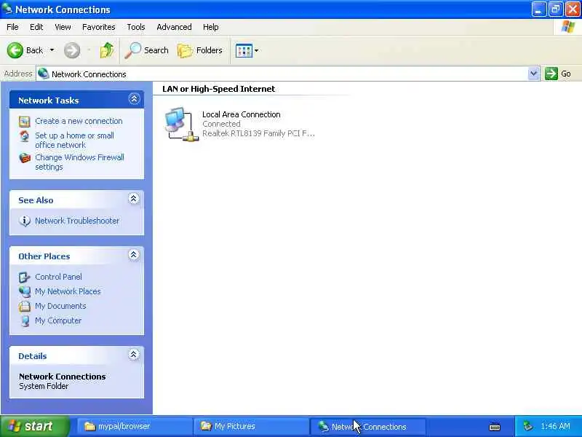This screenshot has height=437, width=582.
Task: Click the Address bar Network Connections icon
Action: coord(44,74)
